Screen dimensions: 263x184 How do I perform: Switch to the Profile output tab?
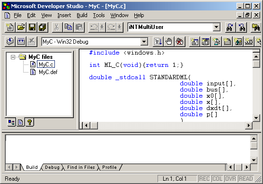pos(109,167)
